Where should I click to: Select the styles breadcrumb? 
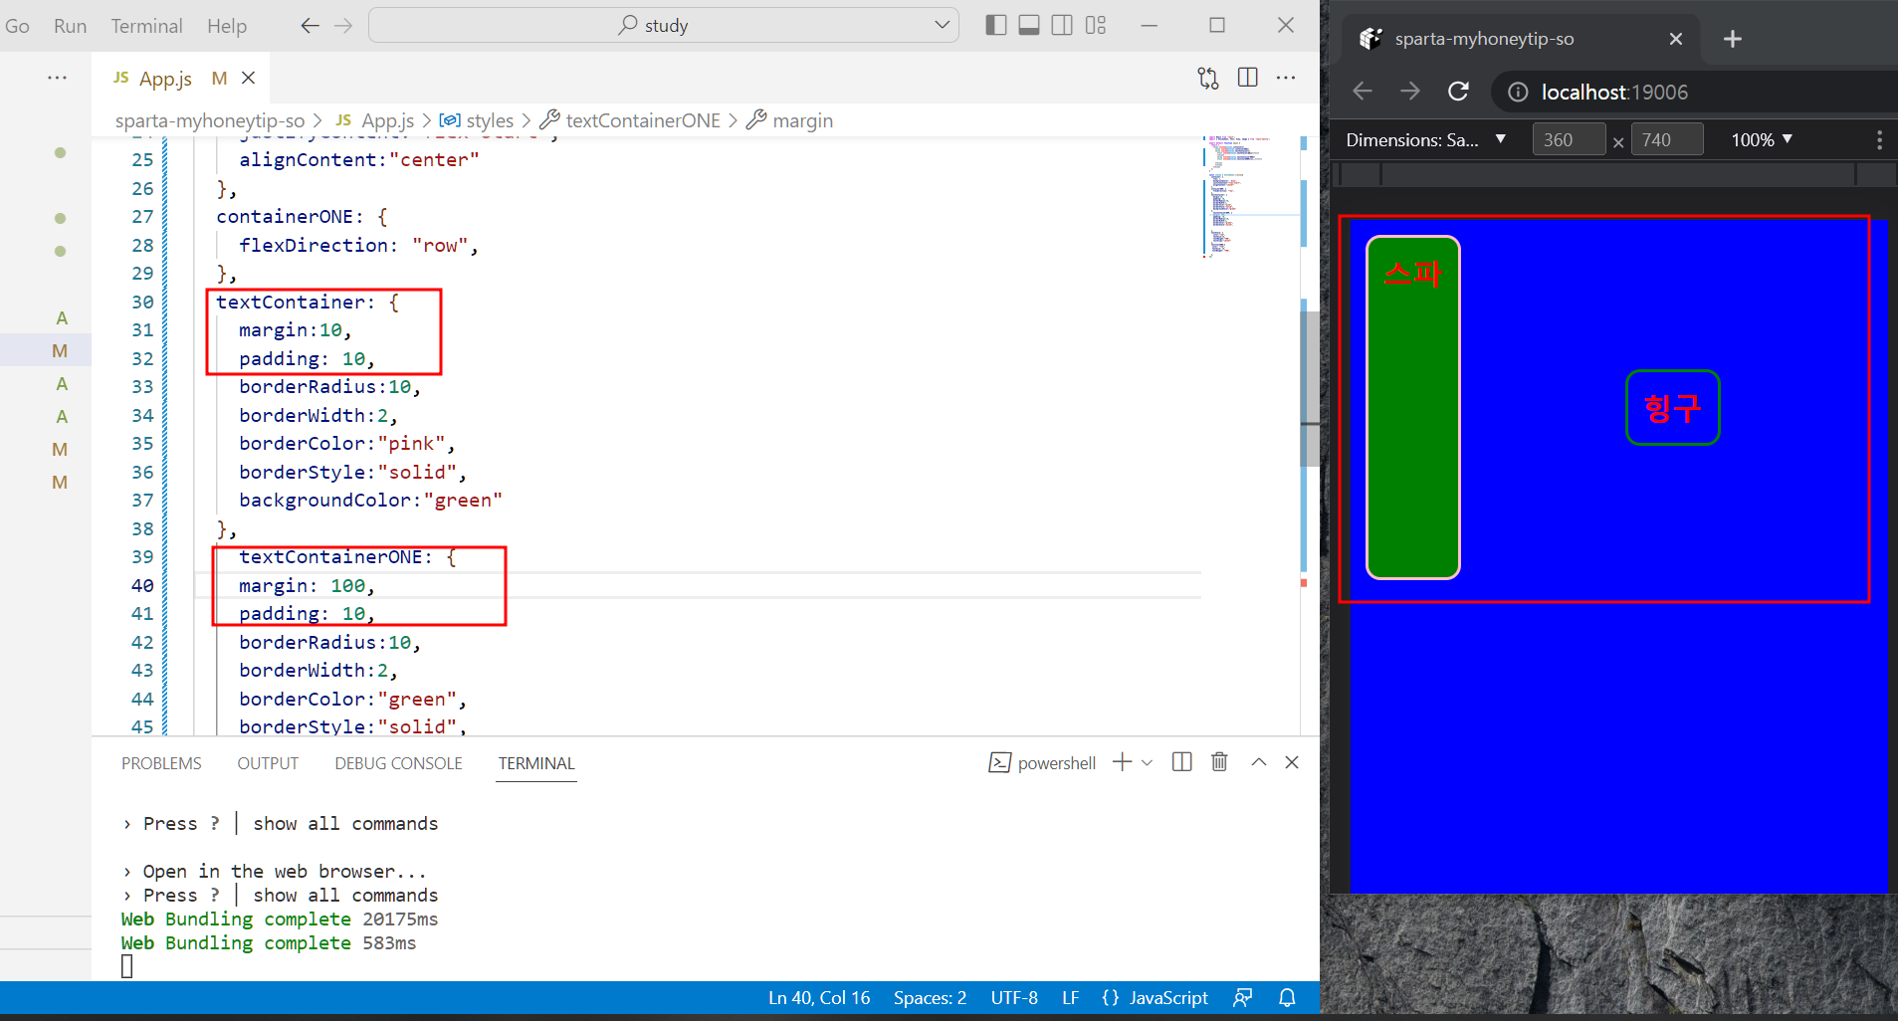[x=477, y=120]
